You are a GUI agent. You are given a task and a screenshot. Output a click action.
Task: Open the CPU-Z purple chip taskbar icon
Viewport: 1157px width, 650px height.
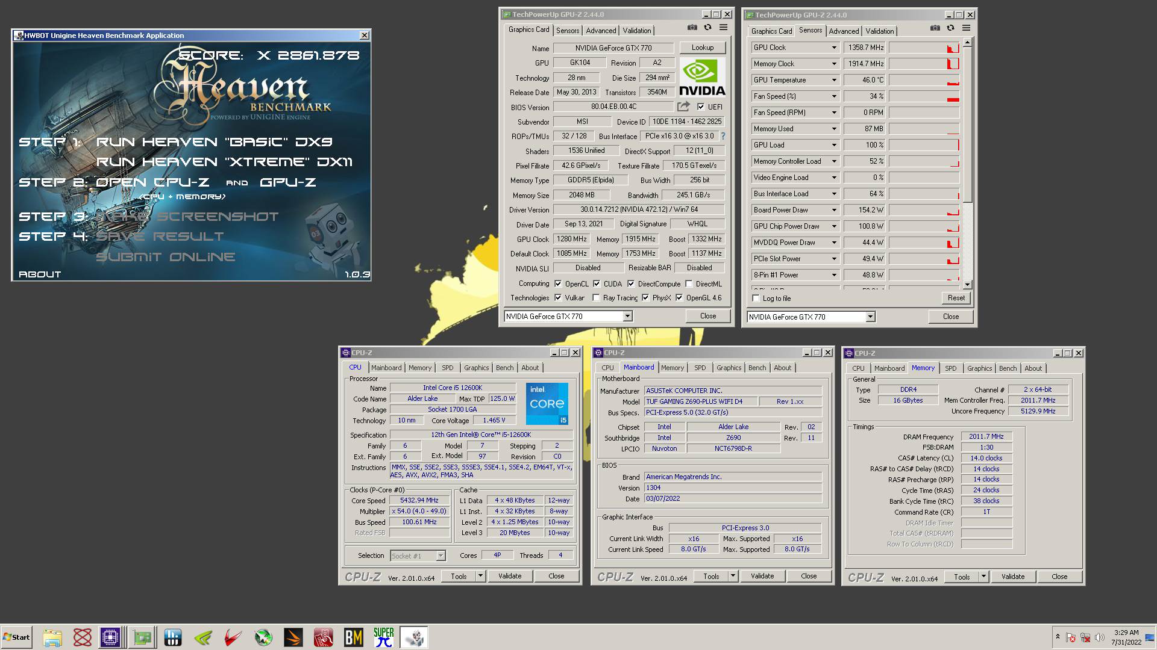[x=110, y=637]
